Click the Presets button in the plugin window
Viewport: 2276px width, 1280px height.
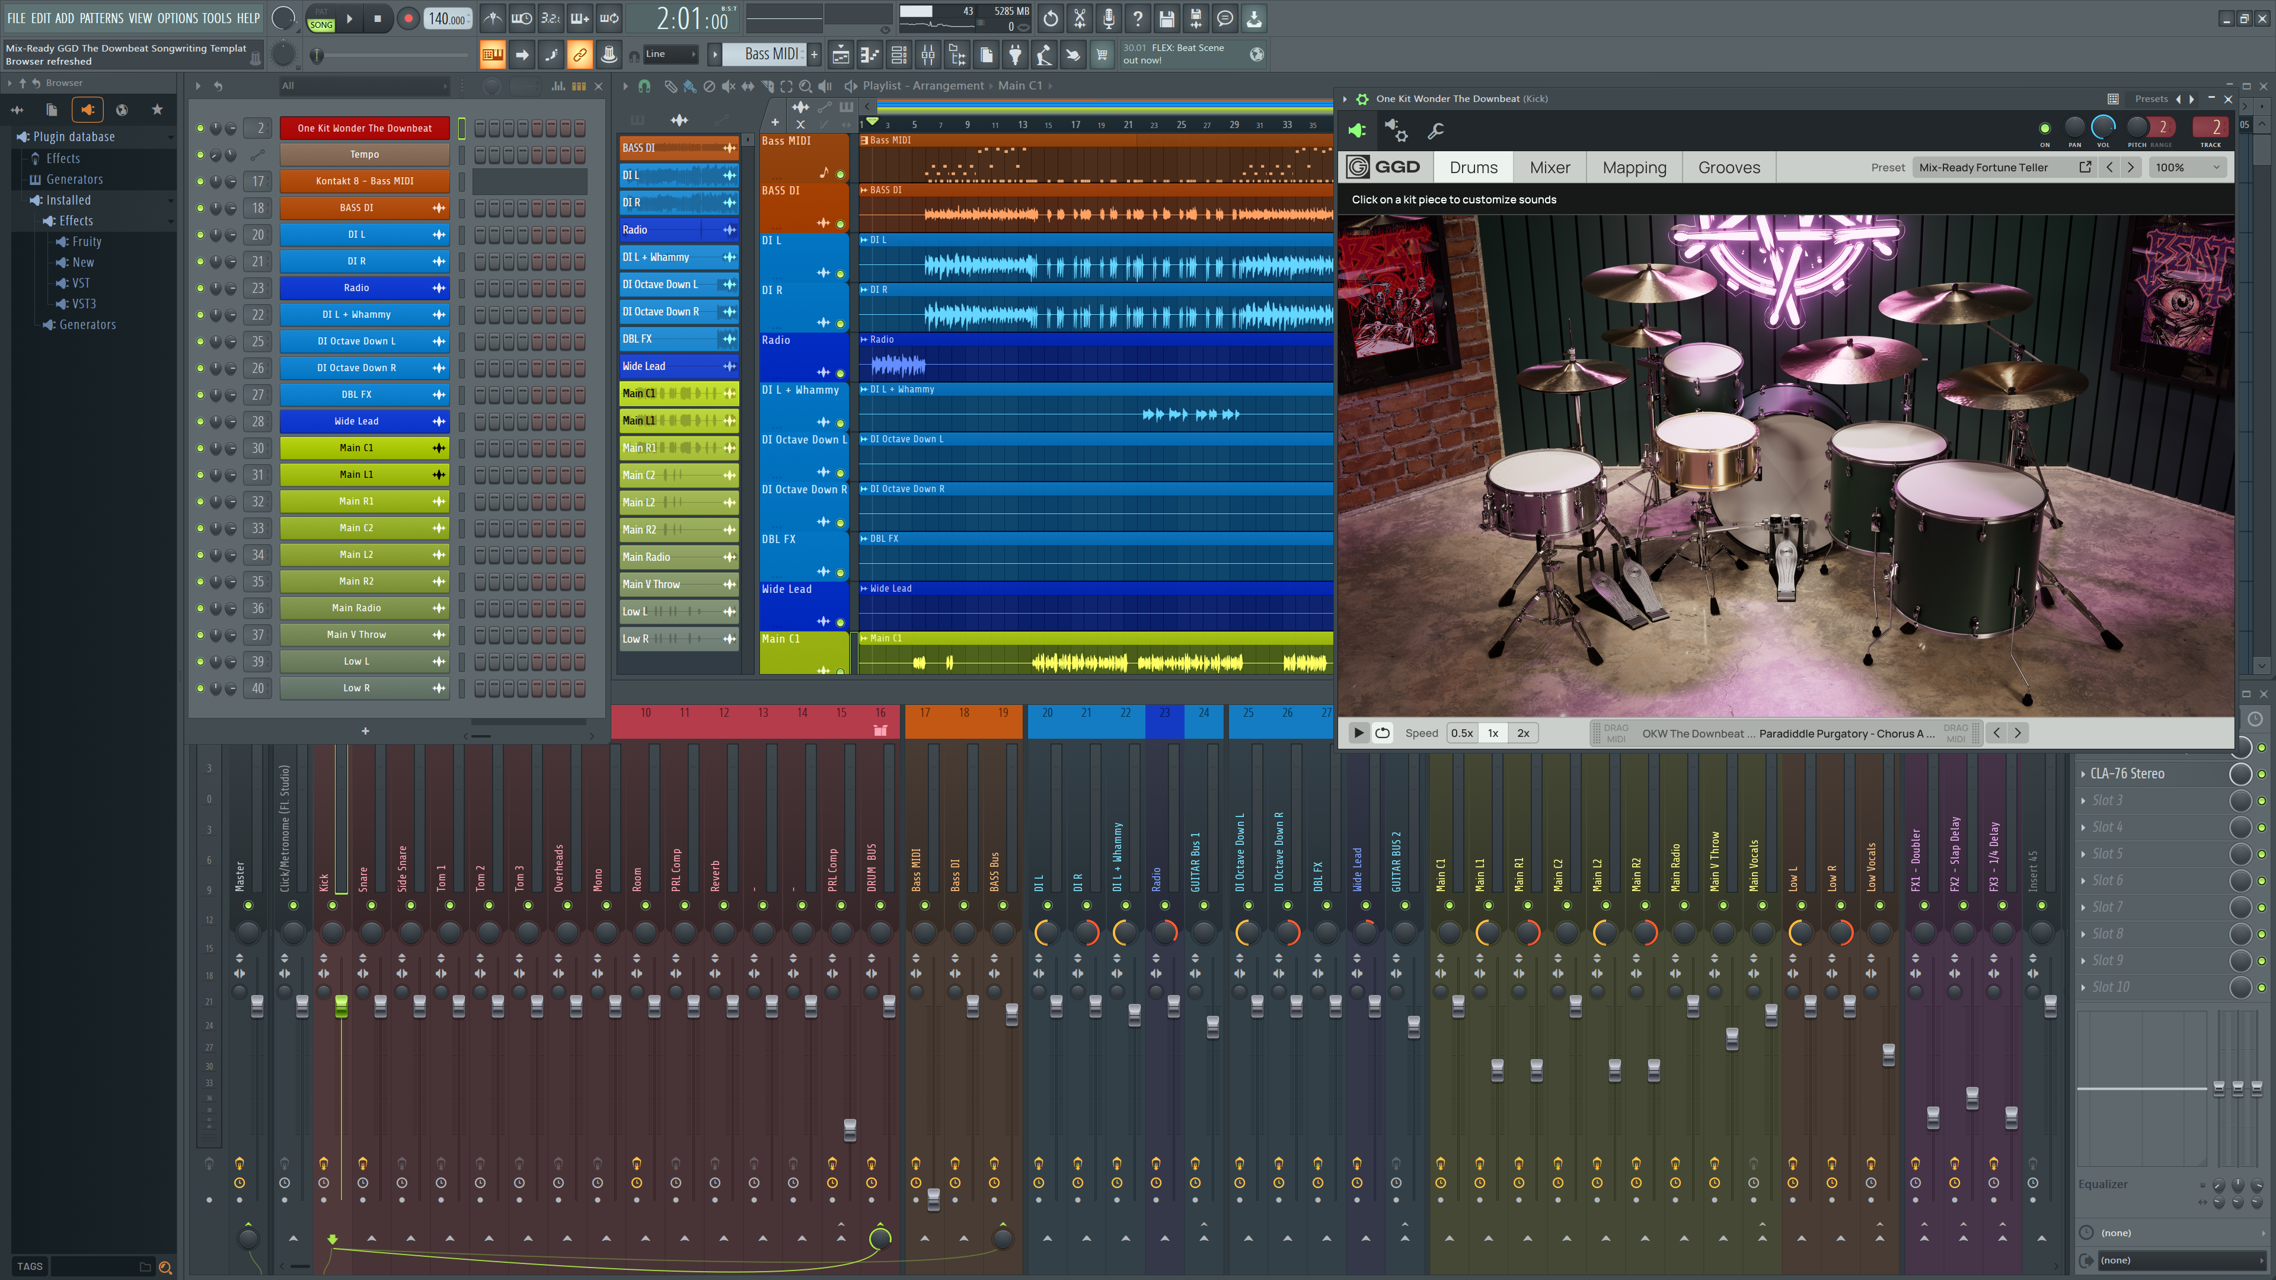tap(2151, 98)
